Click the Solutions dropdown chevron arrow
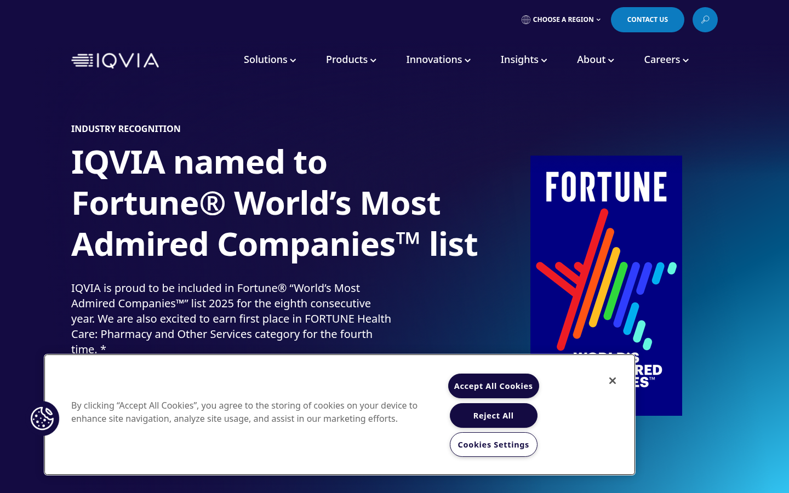 [293, 60]
